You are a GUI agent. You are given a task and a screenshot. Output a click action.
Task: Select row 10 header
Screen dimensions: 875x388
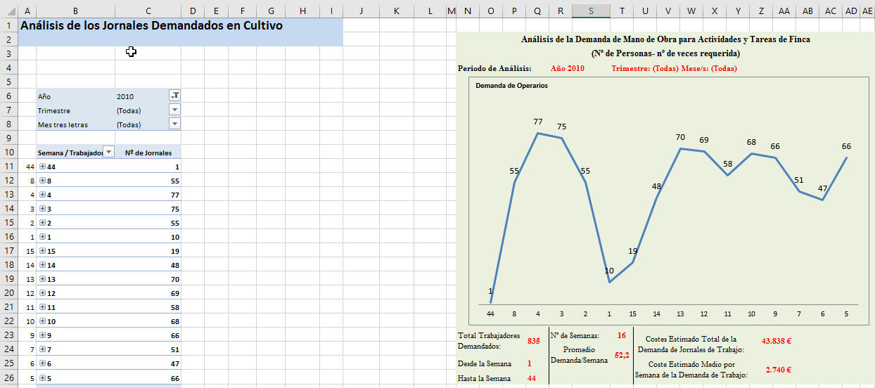(10, 152)
